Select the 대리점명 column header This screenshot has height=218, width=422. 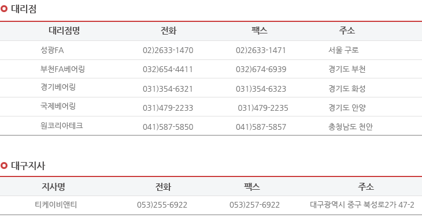tap(64, 31)
